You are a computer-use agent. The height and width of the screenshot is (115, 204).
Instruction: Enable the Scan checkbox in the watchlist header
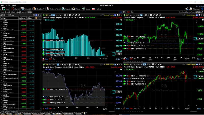pos(9,15)
